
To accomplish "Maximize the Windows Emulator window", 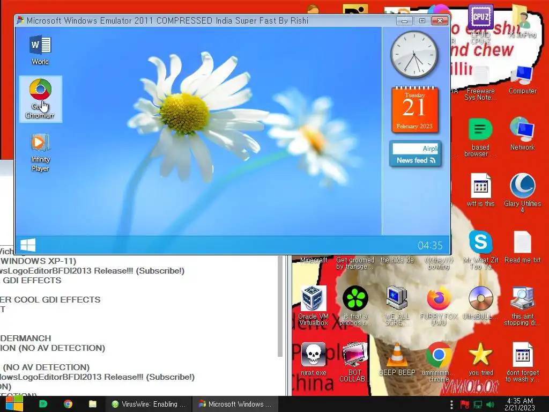I will (x=422, y=21).
